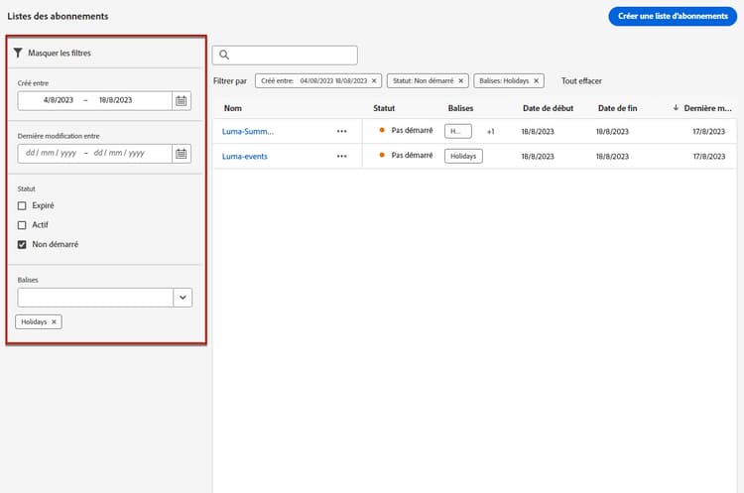
Task: Click Dernière m... sort arrow icon
Action: (676, 108)
